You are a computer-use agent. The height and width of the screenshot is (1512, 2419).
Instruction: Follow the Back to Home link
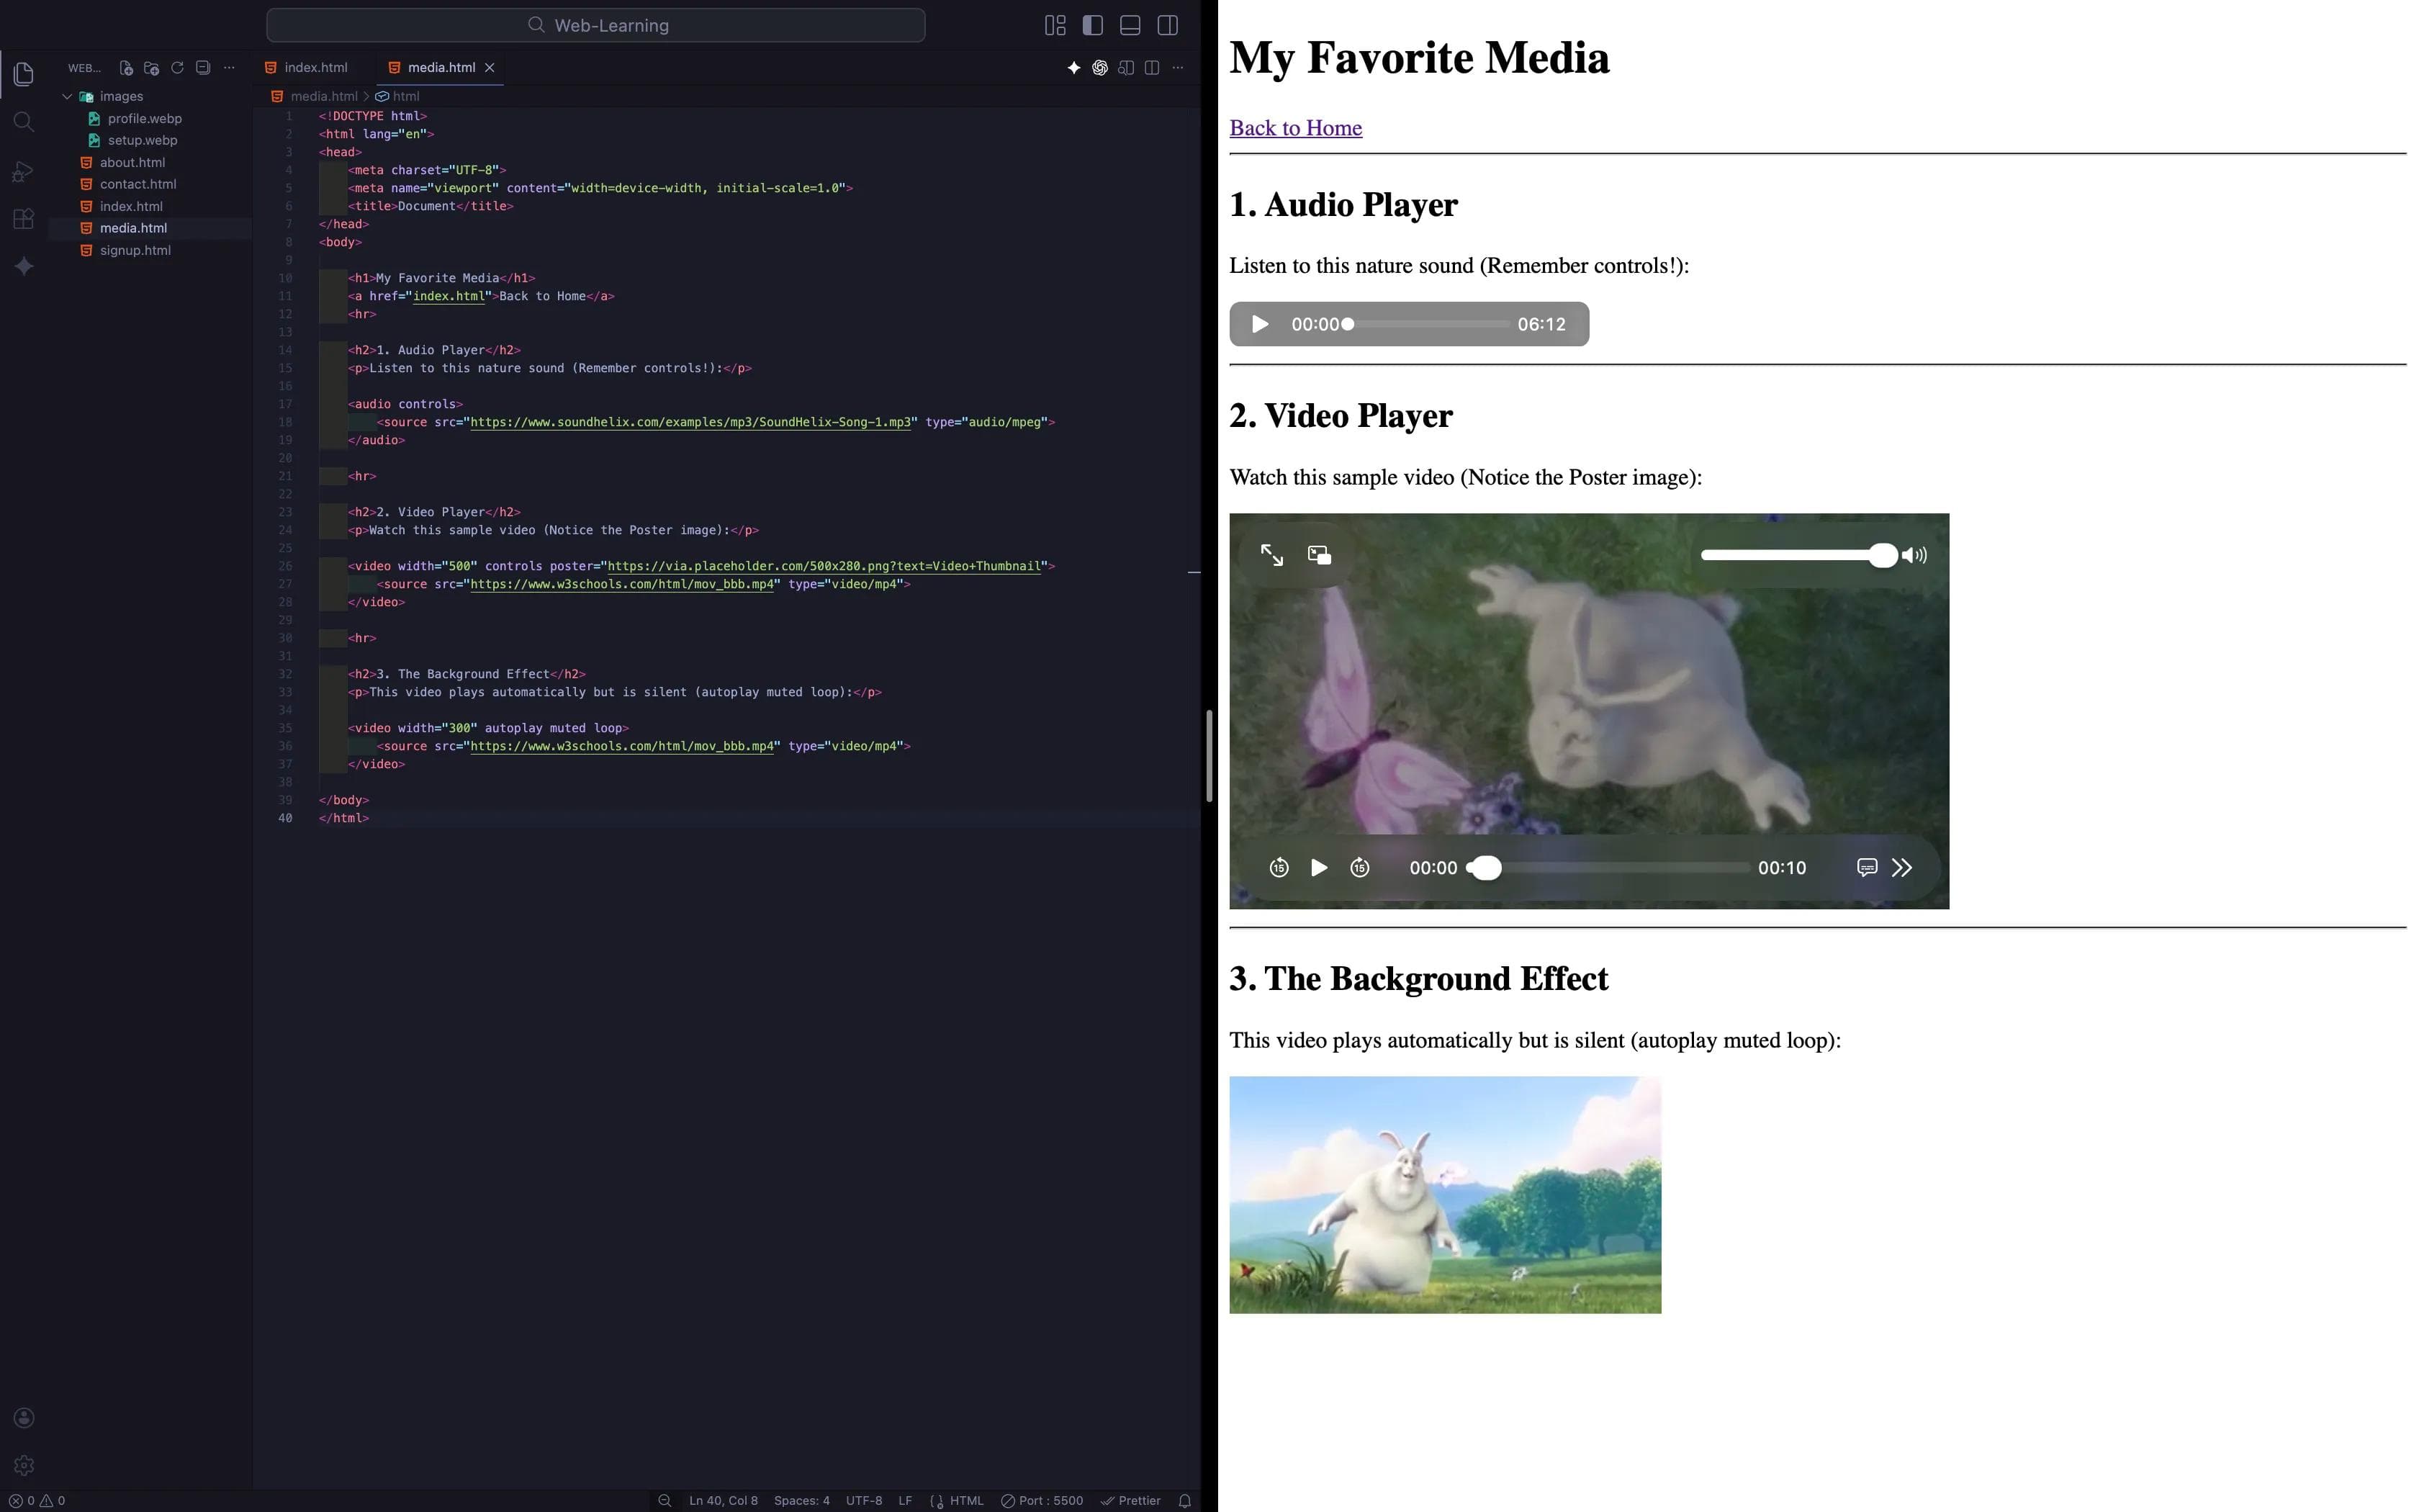click(1294, 128)
